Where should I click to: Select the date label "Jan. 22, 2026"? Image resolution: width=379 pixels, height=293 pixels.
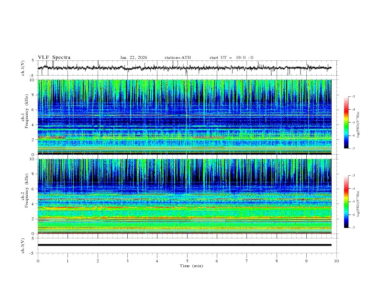tap(134, 57)
